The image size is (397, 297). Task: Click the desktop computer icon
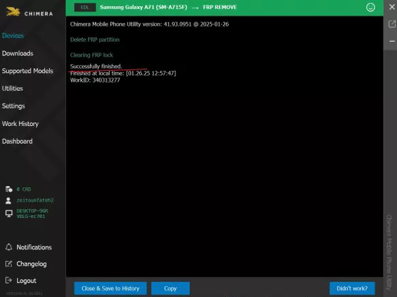[9, 214]
